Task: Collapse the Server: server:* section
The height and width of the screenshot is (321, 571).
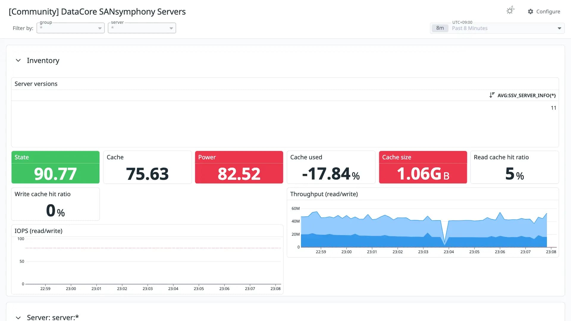Action: click(18, 317)
